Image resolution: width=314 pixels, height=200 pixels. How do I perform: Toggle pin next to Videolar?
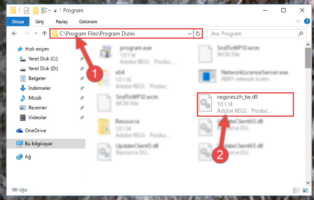(x=82, y=118)
